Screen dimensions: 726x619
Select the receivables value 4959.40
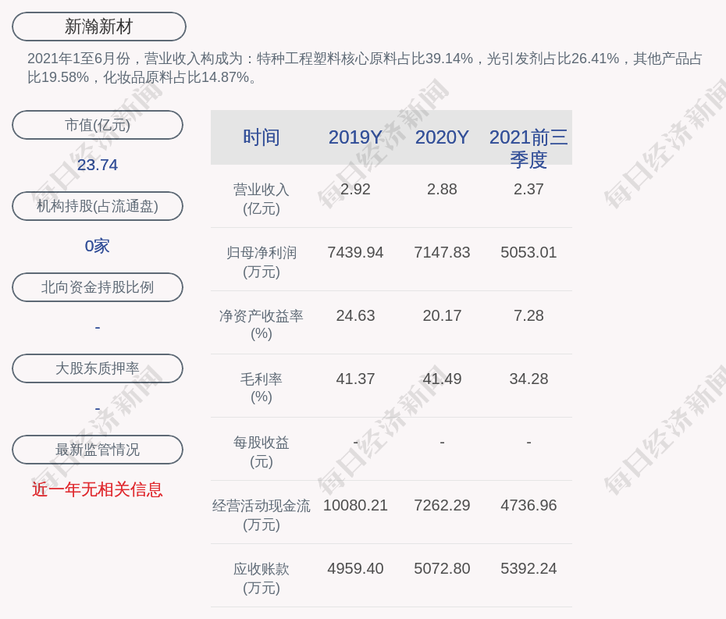point(355,568)
